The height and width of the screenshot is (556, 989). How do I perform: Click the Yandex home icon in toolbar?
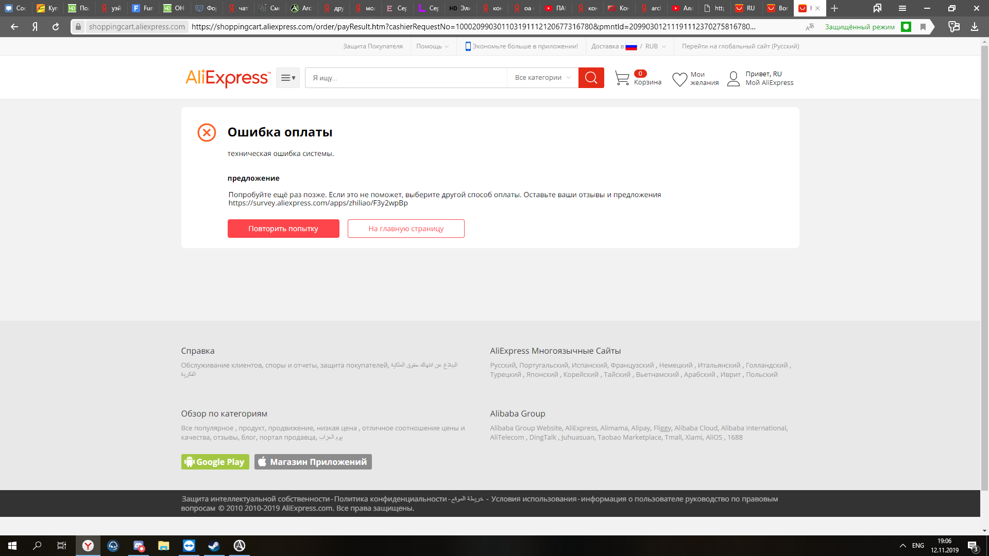[35, 27]
